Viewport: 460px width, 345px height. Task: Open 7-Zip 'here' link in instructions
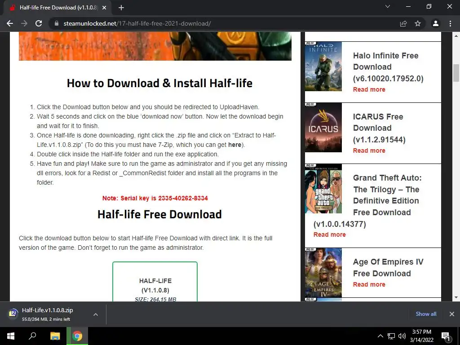234,145
